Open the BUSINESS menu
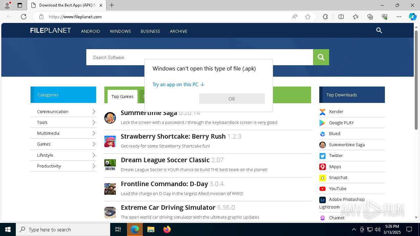 click(x=150, y=31)
